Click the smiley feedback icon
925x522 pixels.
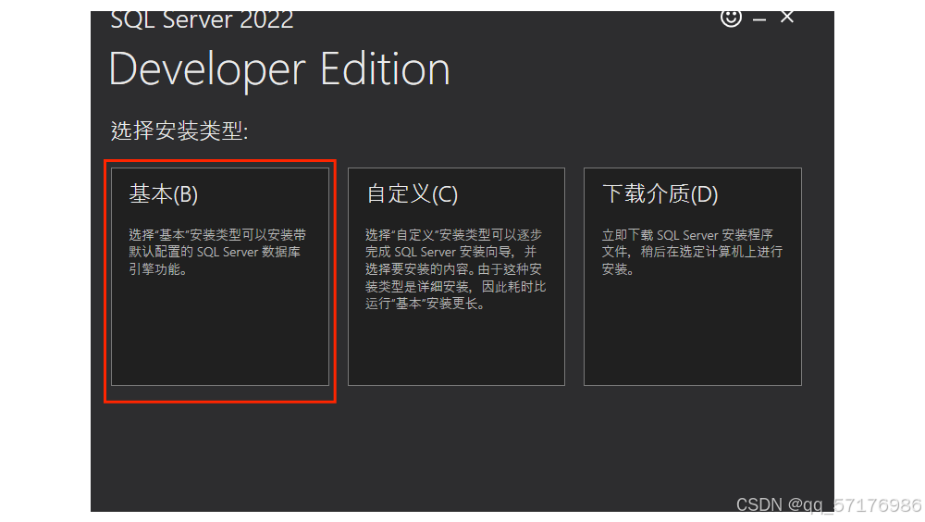click(x=731, y=18)
